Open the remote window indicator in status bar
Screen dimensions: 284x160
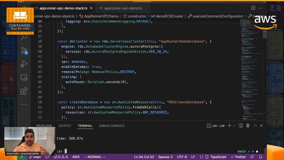(22, 157)
